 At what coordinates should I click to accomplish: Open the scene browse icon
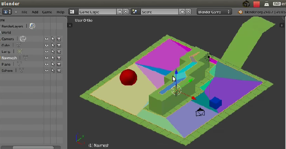click(135, 12)
